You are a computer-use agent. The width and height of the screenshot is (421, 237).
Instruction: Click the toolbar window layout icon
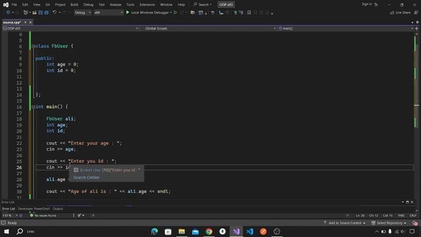click(201, 13)
